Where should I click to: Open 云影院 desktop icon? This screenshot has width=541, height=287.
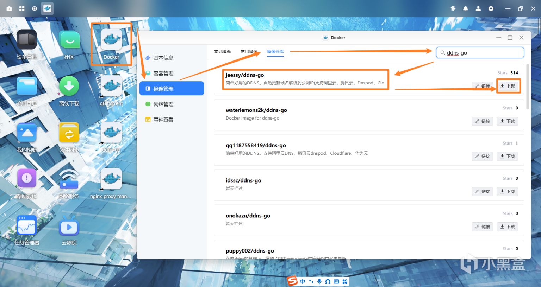click(69, 230)
